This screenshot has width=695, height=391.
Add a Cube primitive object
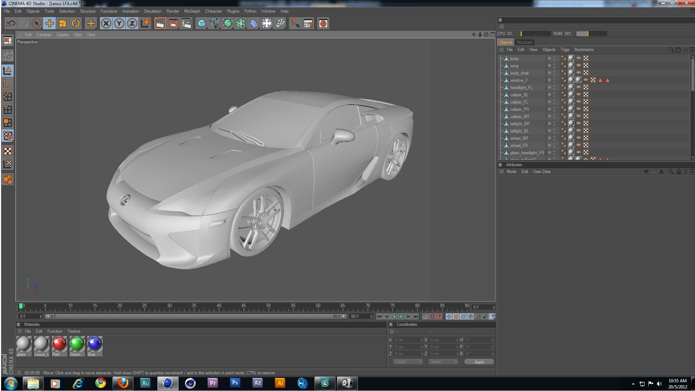[202, 24]
